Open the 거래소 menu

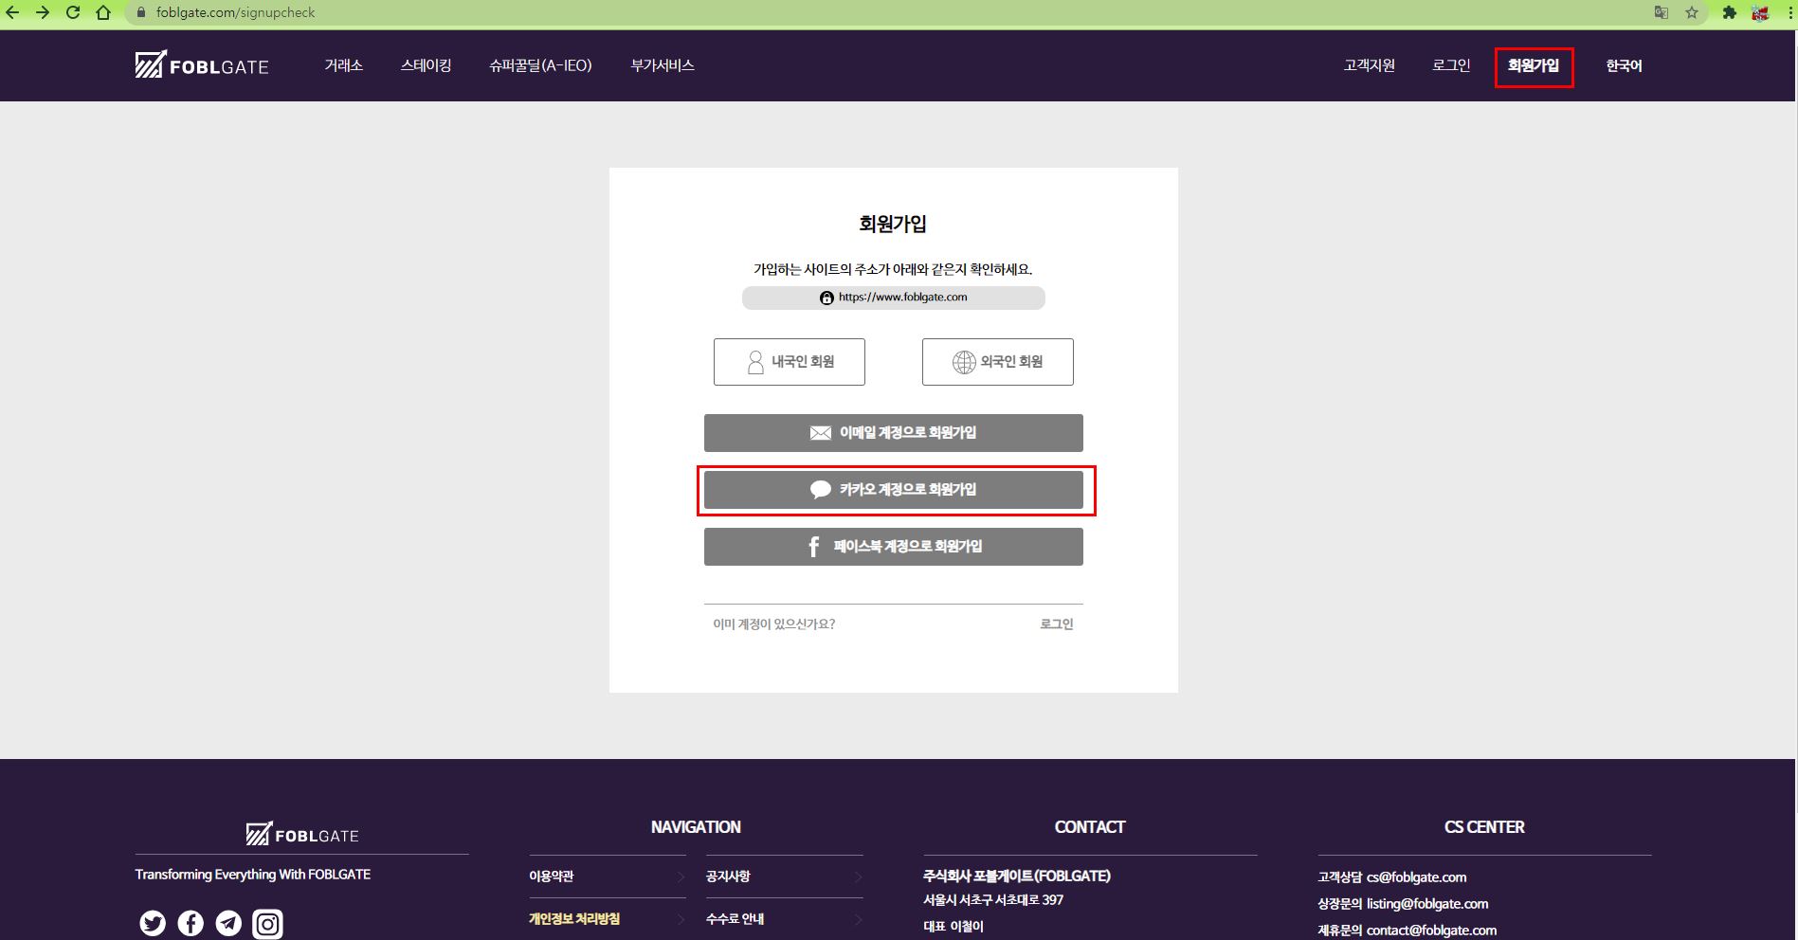click(343, 65)
